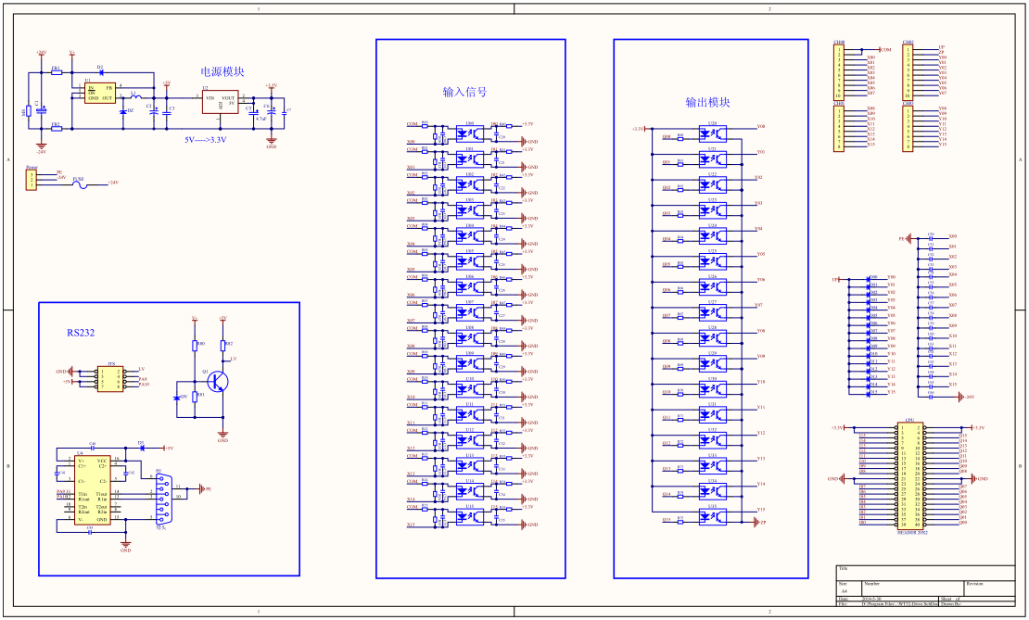Select resistor FB2 on the bottom rail
The image size is (1029, 620).
tap(57, 129)
